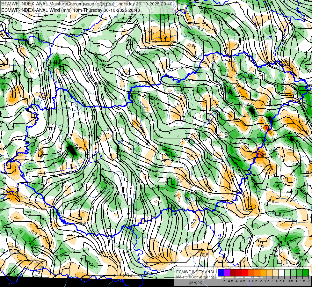Click the blue legend swatch left of -4.5

tap(221, 273)
